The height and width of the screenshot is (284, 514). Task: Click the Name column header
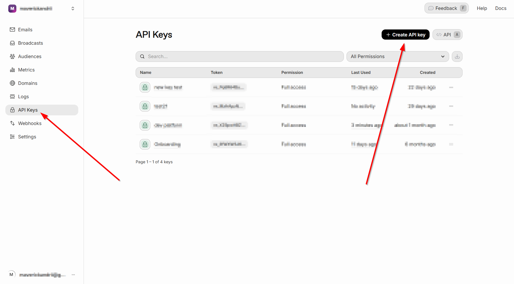click(x=146, y=73)
